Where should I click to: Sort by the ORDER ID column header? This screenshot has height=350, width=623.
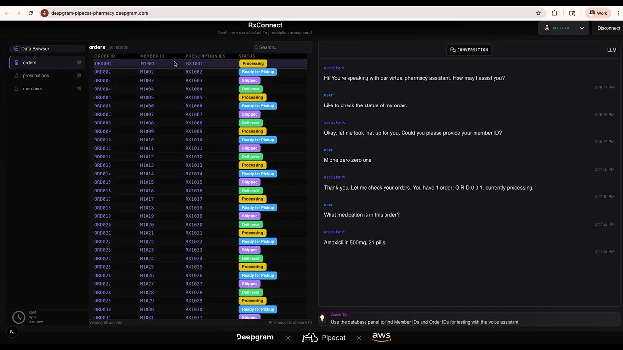[x=105, y=56]
